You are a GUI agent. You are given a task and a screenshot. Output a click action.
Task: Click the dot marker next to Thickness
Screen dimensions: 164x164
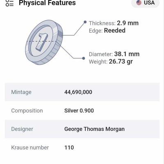[85, 22]
